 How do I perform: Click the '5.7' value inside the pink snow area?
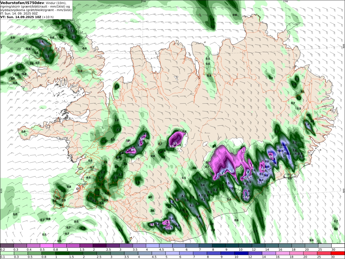pos(232,171)
